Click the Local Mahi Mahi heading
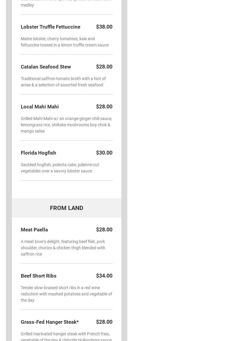 click(40, 107)
